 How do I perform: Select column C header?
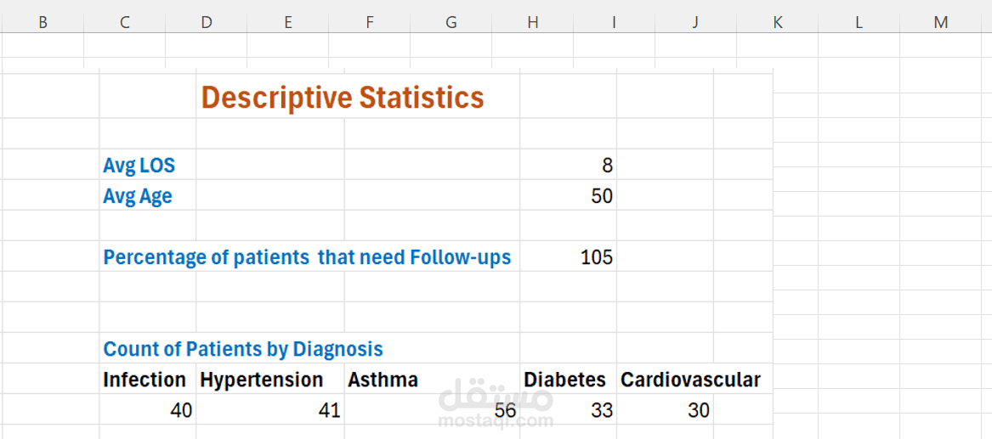[124, 23]
